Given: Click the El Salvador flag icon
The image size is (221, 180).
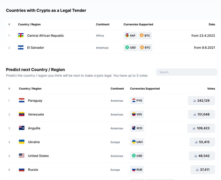Looking at the screenshot, I should pos(21,47).
